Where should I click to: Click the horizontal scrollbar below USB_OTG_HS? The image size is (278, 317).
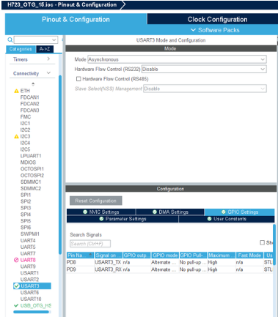point(32,312)
